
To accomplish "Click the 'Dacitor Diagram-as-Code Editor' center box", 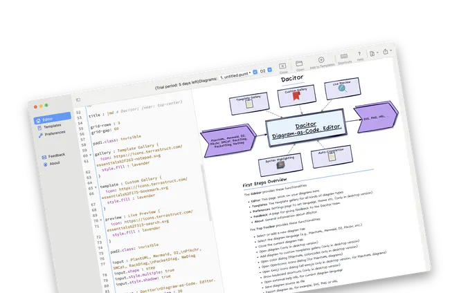I will (x=306, y=127).
